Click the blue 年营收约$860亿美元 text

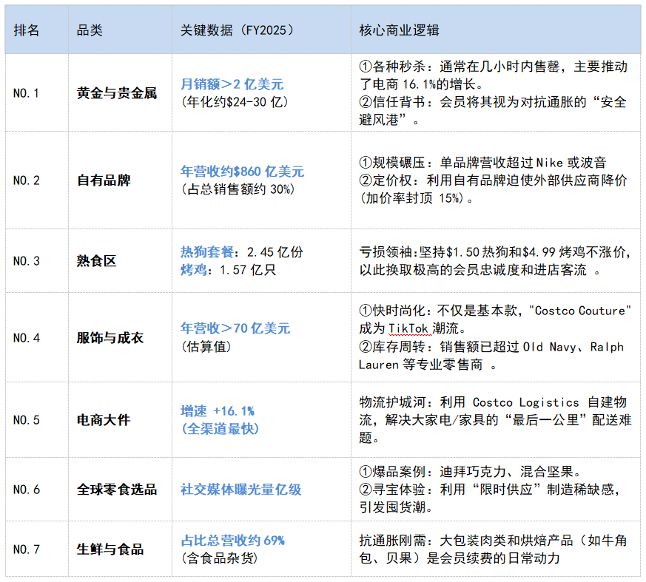(243, 172)
